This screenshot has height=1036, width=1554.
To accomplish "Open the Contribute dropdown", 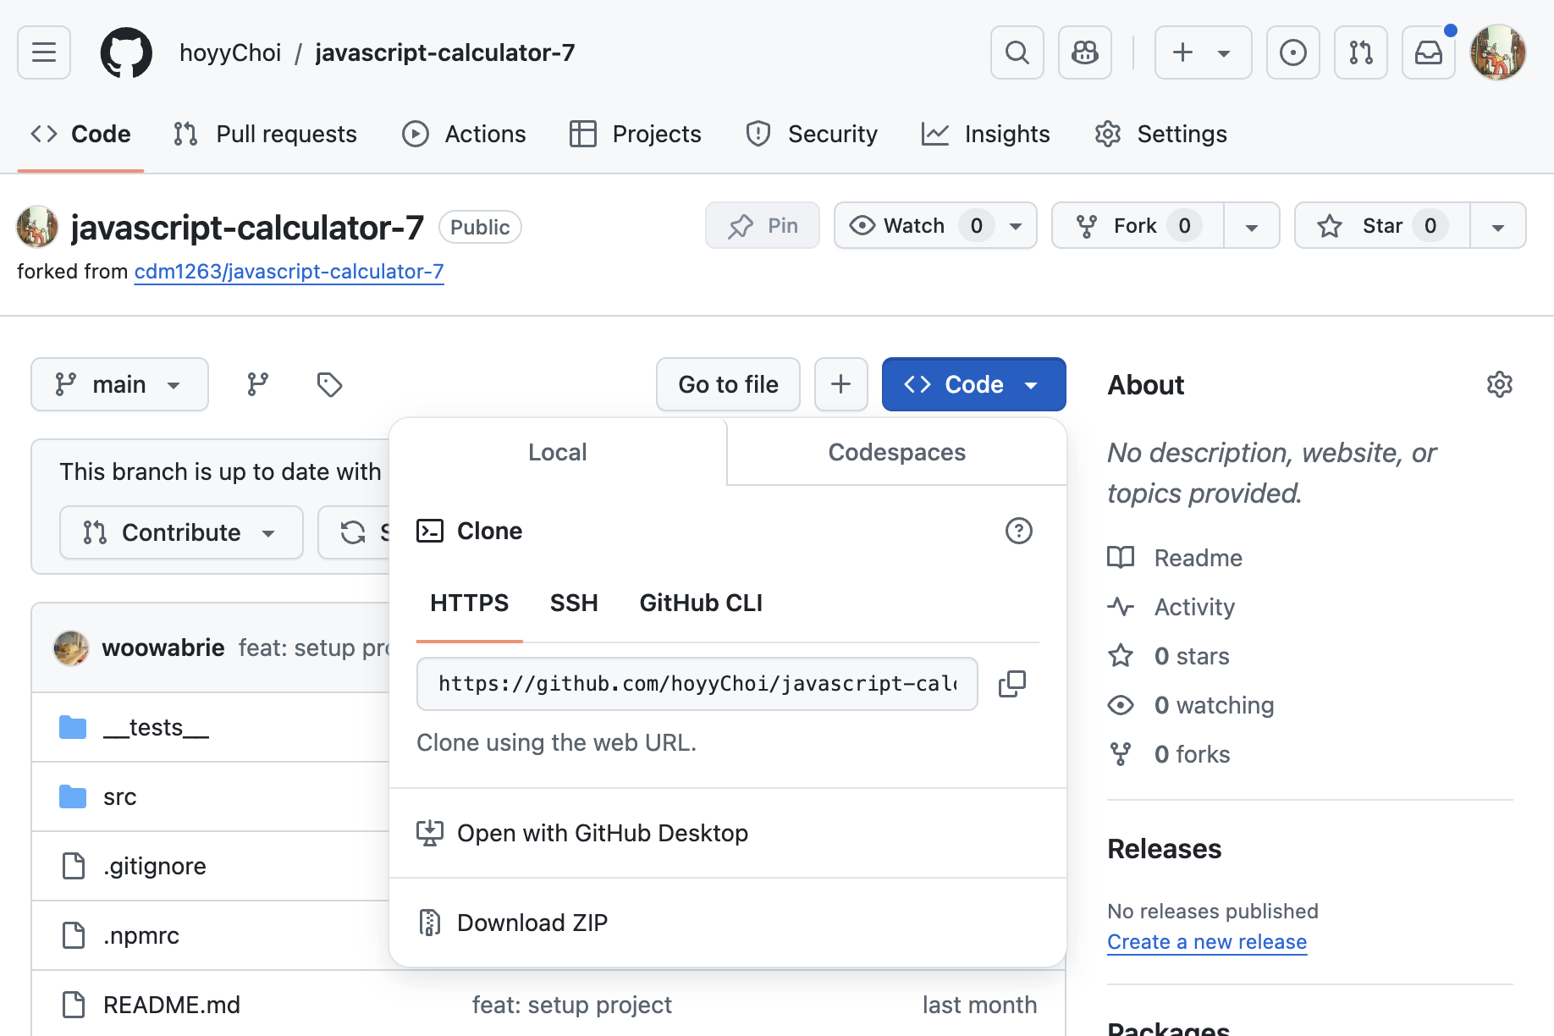I will [181, 532].
